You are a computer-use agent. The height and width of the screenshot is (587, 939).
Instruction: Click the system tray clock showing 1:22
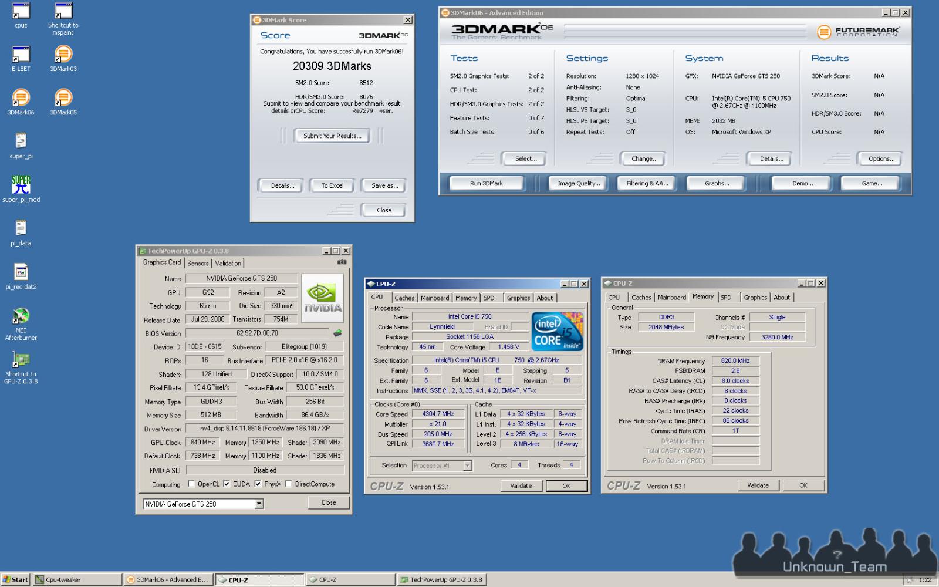tap(926, 580)
